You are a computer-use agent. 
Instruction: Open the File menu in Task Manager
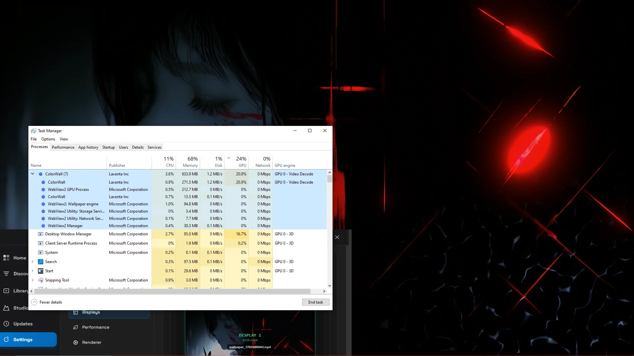point(34,139)
